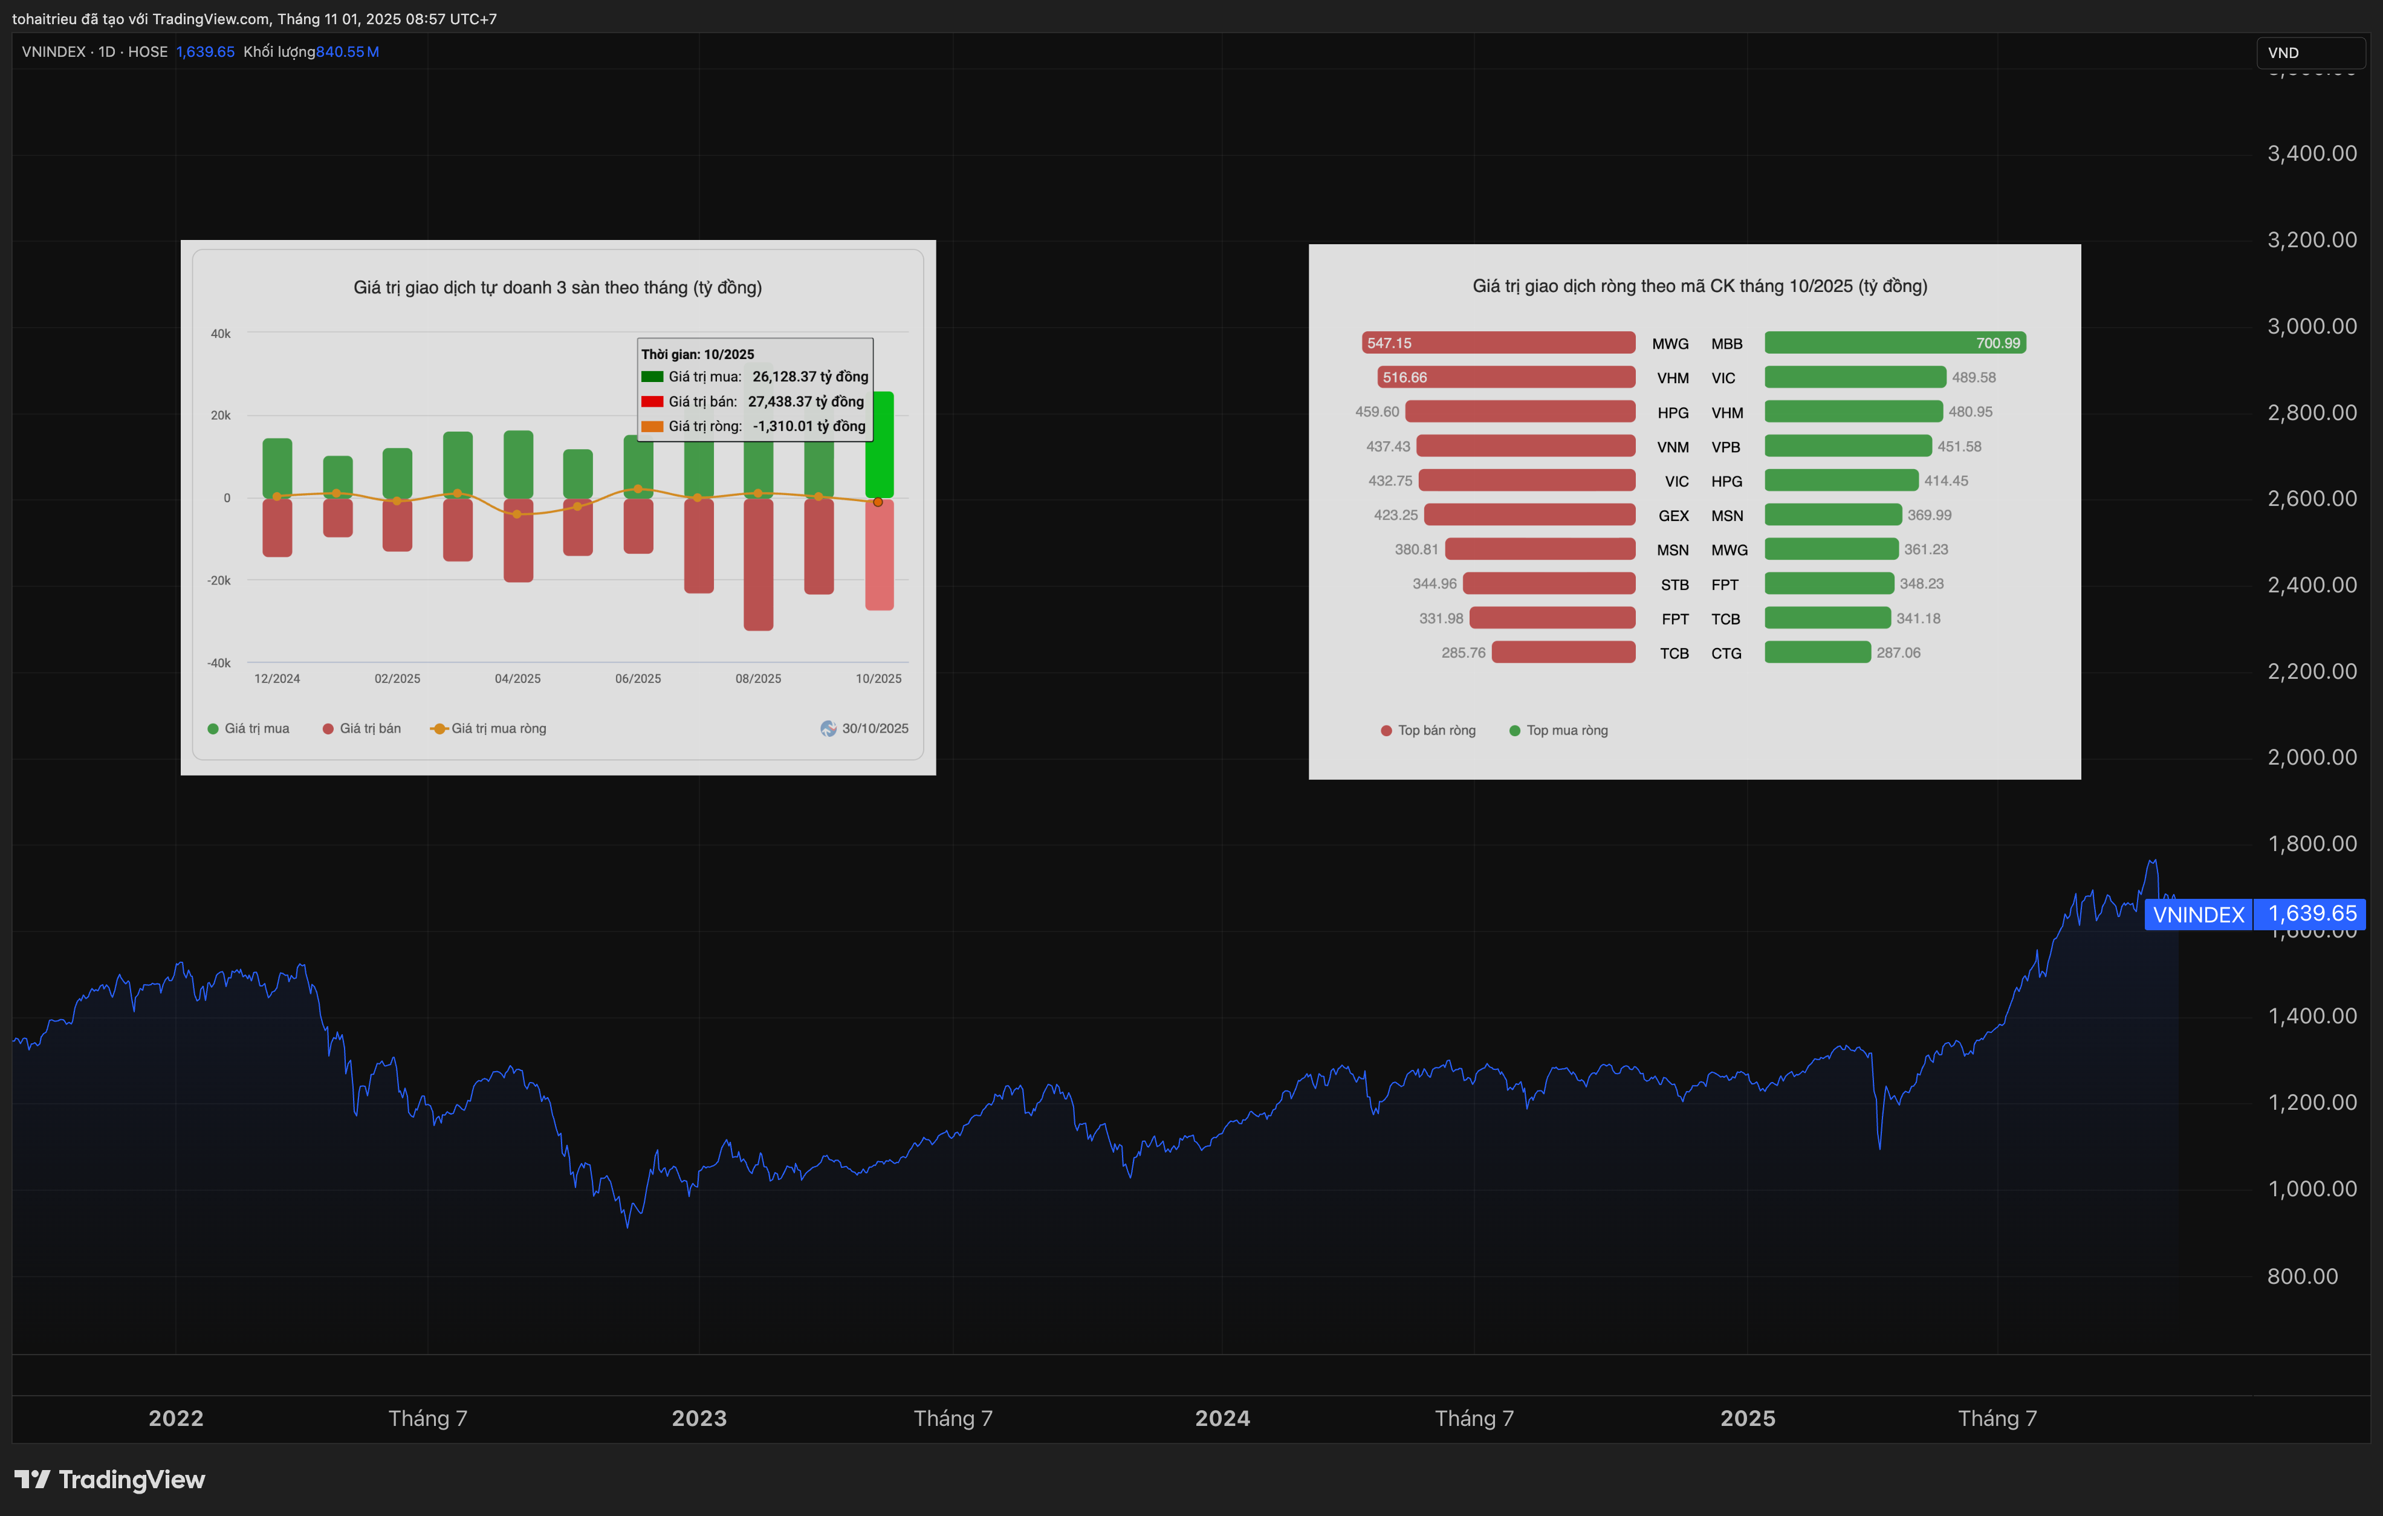2383x1516 pixels.
Task: Click the green swatch for 'Giá trị mua' in tooltip
Action: (x=652, y=376)
